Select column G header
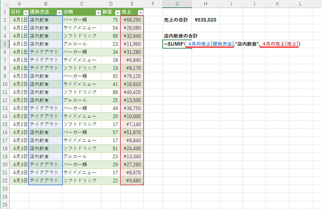322x209 pixels. pos(177,4)
